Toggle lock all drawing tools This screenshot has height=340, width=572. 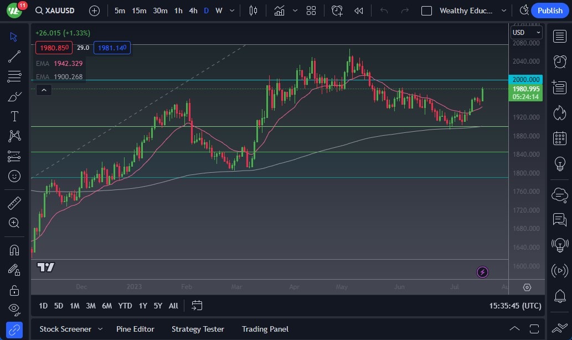pos(14,290)
